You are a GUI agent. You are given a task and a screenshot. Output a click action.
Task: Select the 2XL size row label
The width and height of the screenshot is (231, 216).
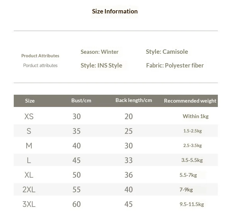pyautogui.click(x=29, y=189)
